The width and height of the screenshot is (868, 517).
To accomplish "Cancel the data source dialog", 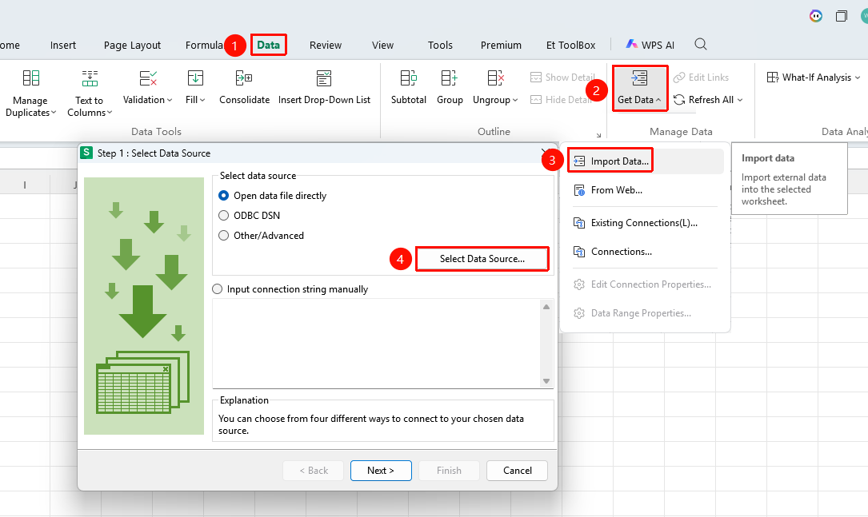I will point(517,471).
